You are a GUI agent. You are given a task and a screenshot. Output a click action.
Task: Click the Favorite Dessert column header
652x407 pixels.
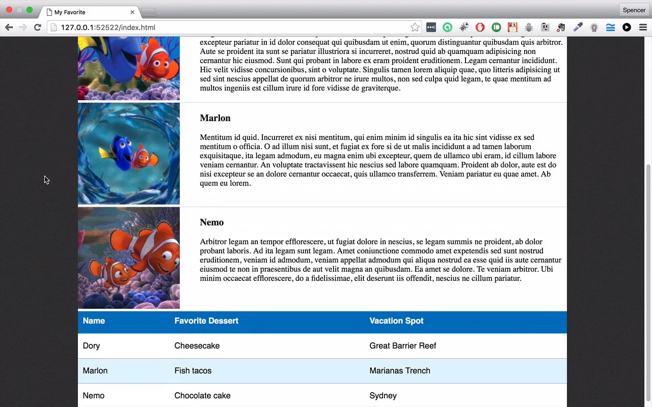pyautogui.click(x=206, y=321)
